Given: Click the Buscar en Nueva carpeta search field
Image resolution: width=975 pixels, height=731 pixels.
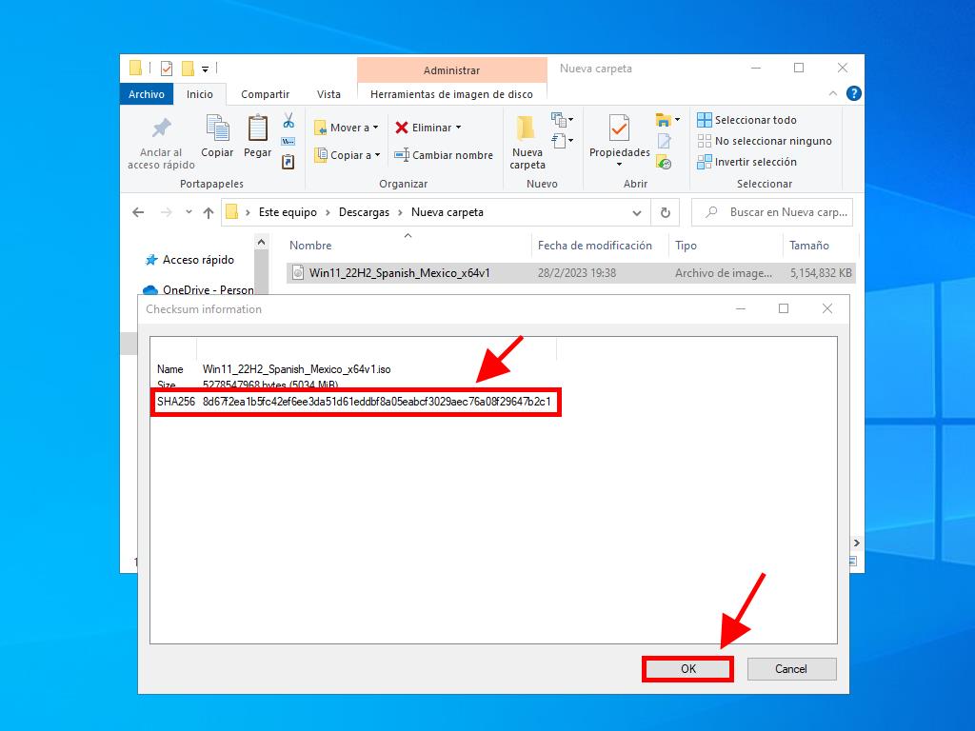Looking at the screenshot, I should click(x=781, y=212).
